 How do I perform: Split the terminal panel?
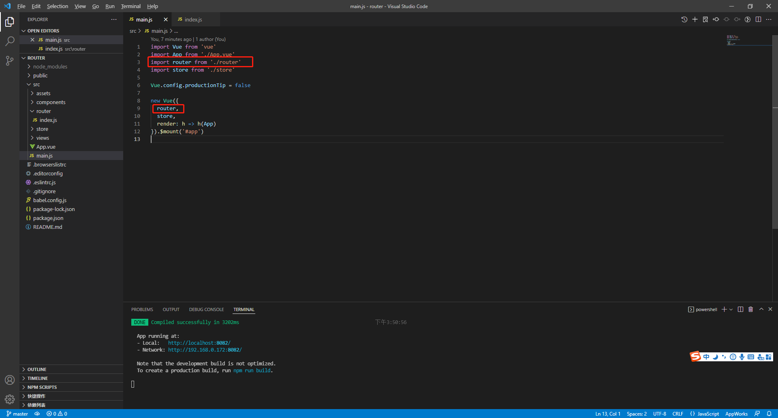tap(740, 309)
